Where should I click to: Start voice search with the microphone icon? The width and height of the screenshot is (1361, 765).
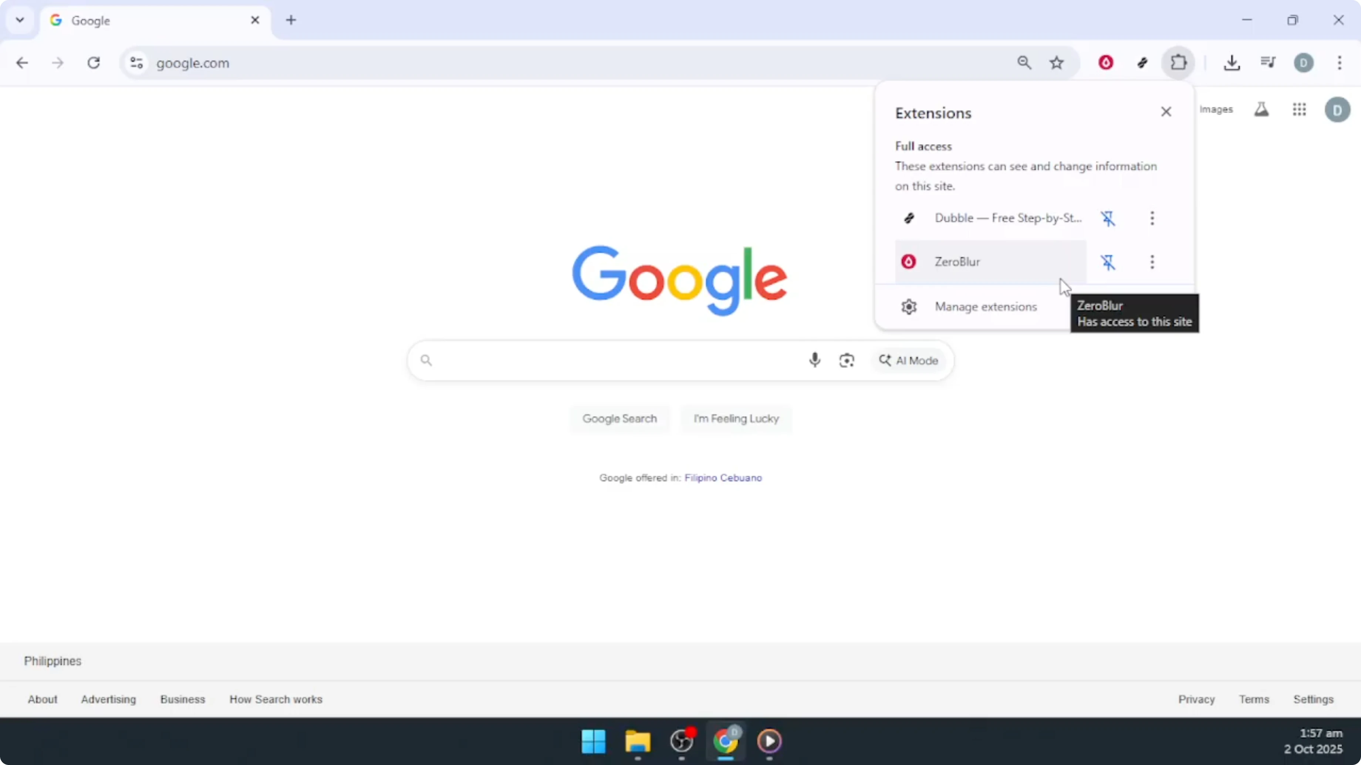pyautogui.click(x=815, y=360)
